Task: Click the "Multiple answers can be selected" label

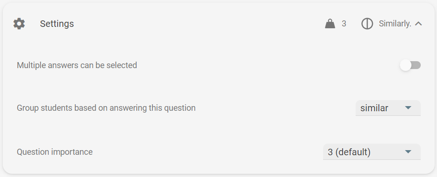Action: pos(77,65)
